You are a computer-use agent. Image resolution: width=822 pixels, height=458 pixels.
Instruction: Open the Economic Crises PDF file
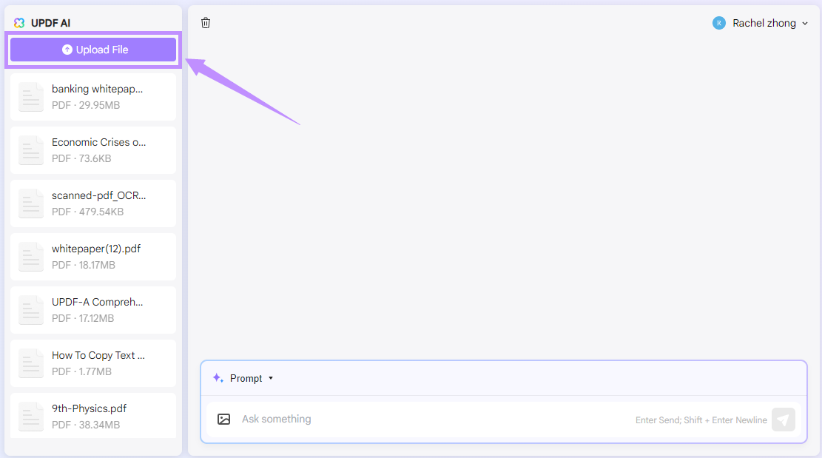coord(99,149)
